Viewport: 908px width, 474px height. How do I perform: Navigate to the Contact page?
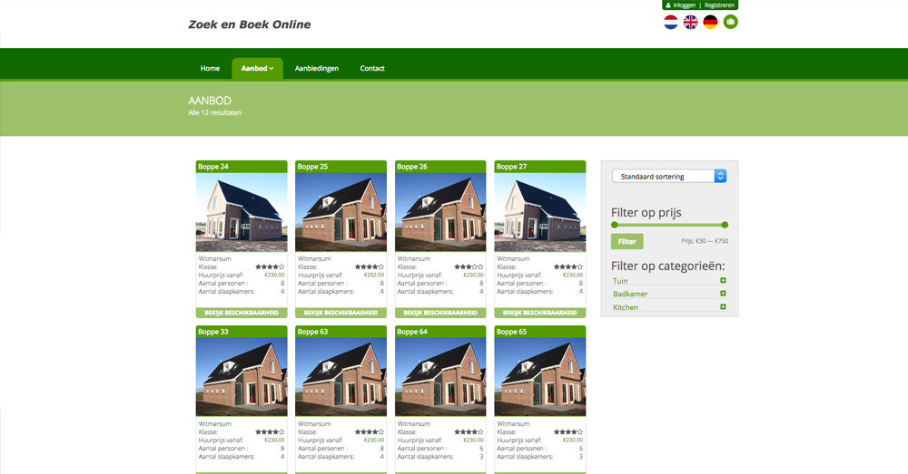[372, 68]
